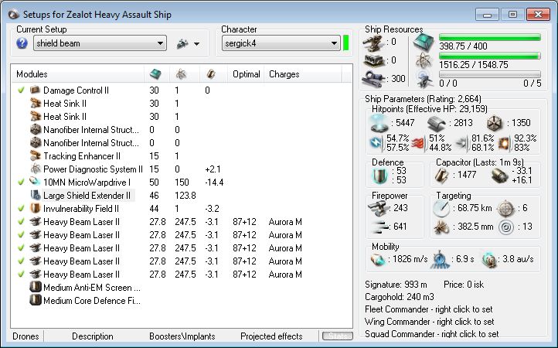Click the powergrid column header icon
558x348 pixels.
tap(181, 74)
